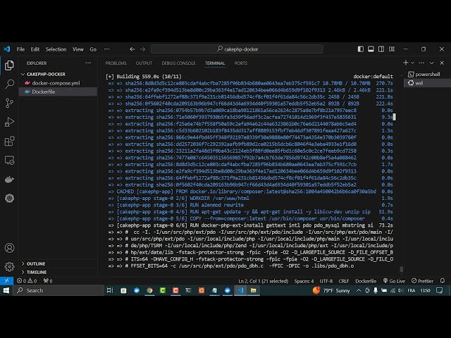Change language mode Dockerfile in status bar

coord(366,281)
